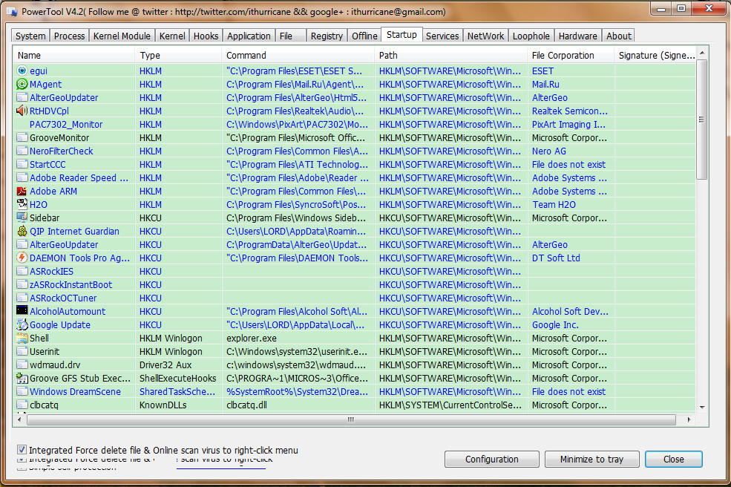Open the About tab
The width and height of the screenshot is (731, 487).
point(619,36)
